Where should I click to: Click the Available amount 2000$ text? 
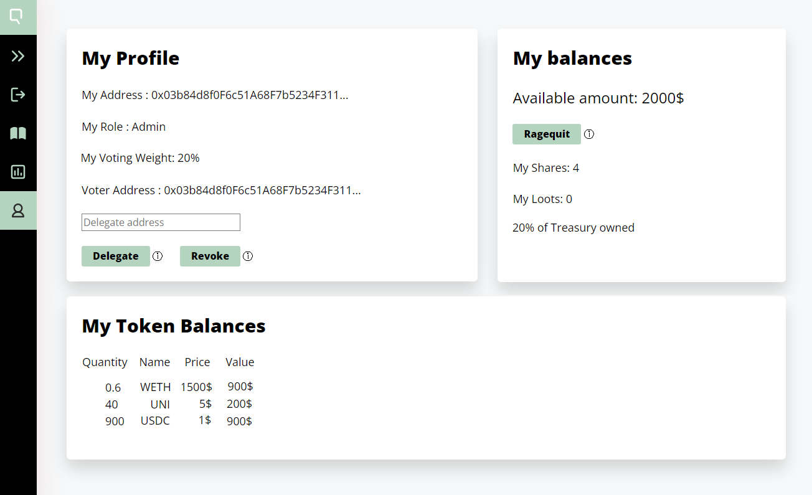[598, 98]
